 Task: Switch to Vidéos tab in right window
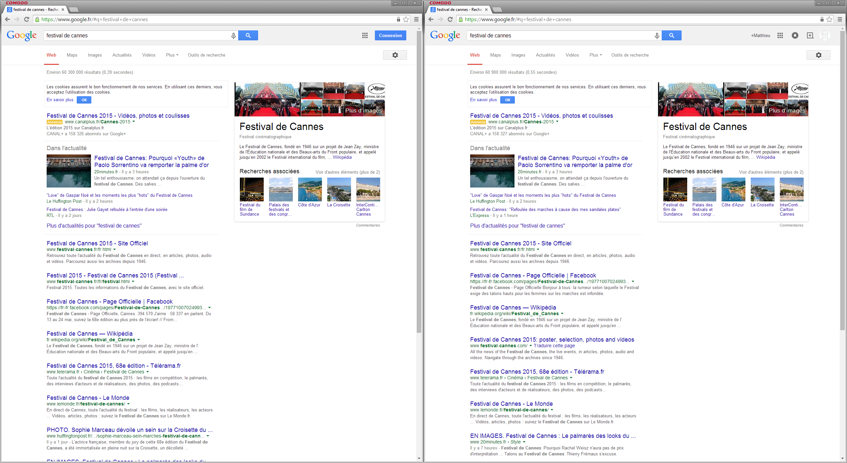[572, 55]
